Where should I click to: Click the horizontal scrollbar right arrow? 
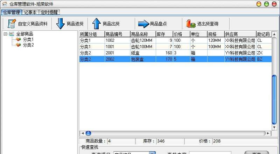(268, 133)
